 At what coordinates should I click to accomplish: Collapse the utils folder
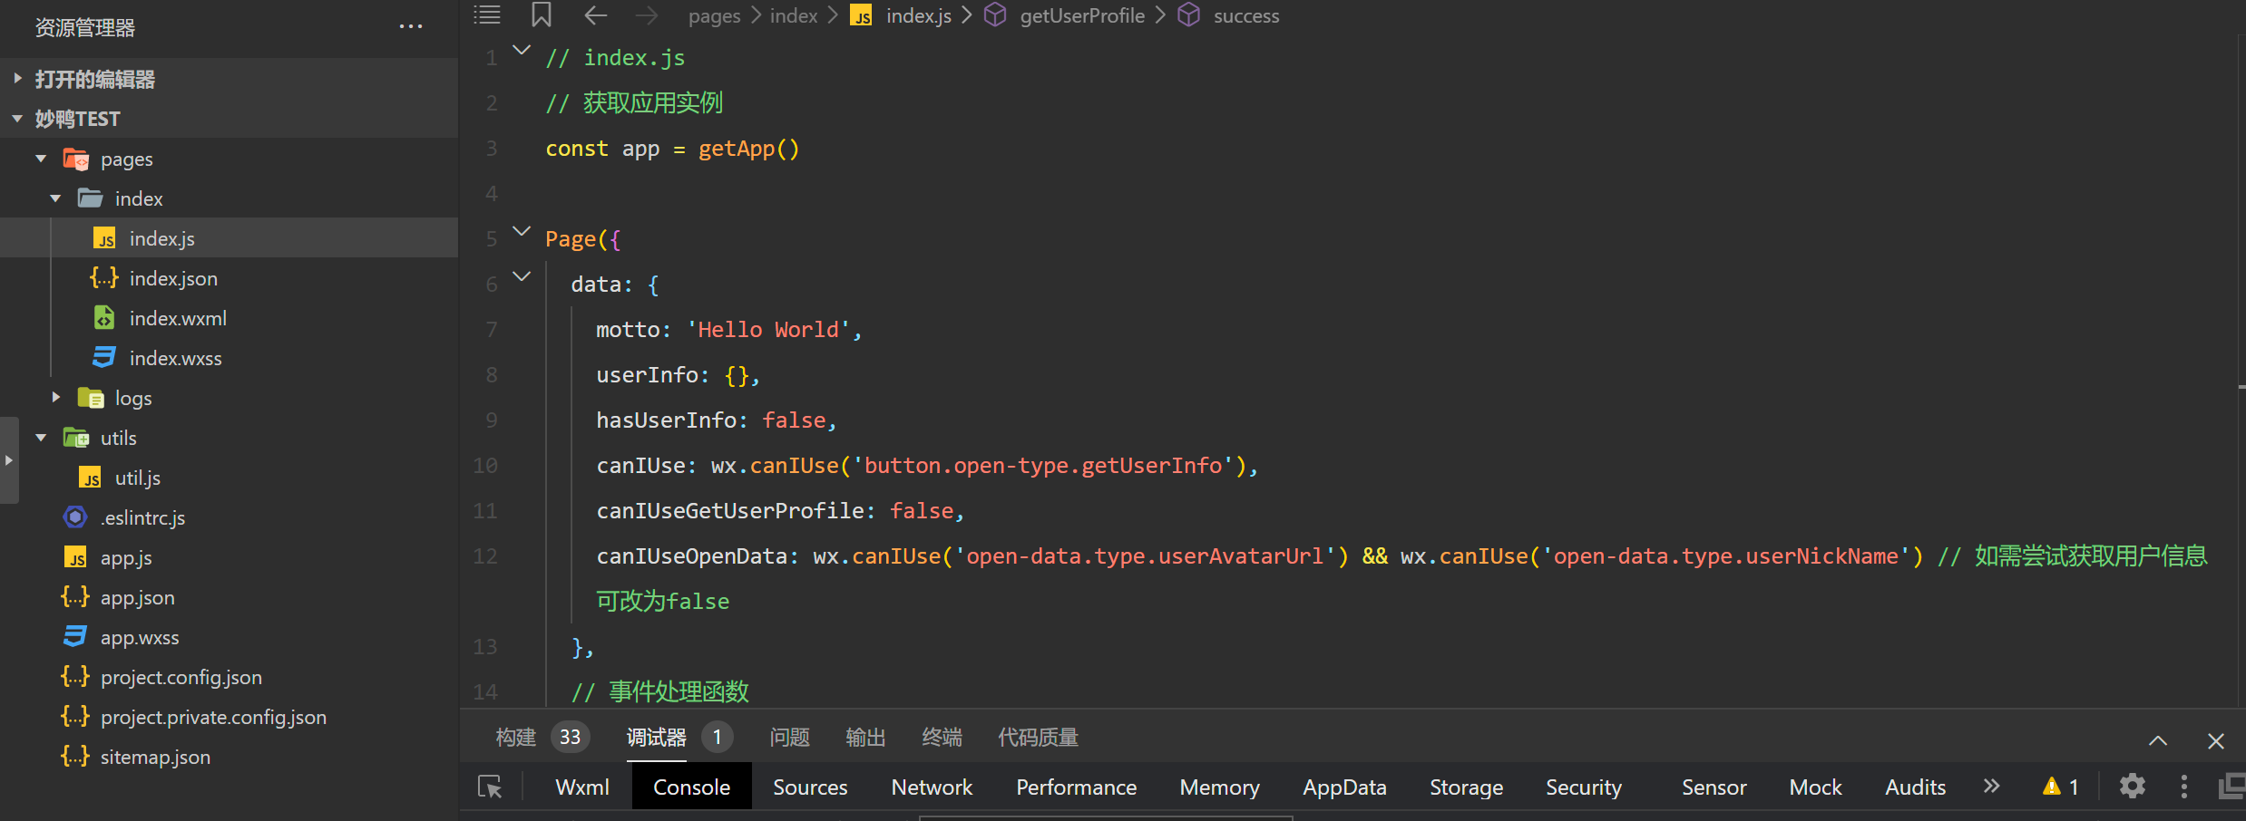click(41, 438)
